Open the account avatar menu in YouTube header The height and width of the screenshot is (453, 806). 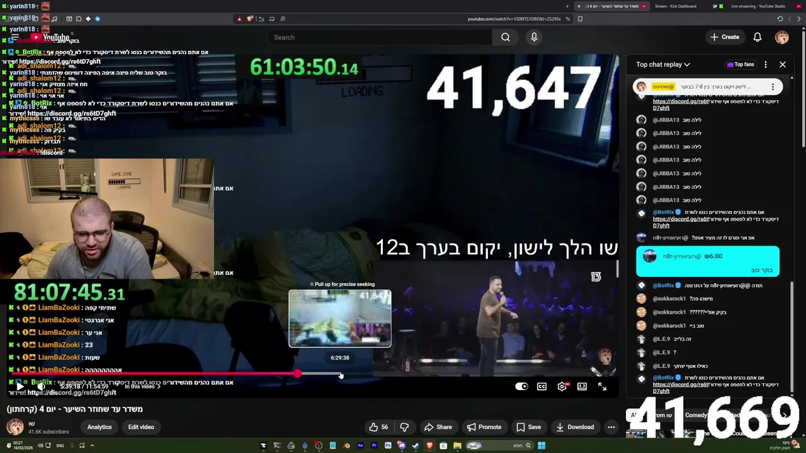click(x=781, y=37)
